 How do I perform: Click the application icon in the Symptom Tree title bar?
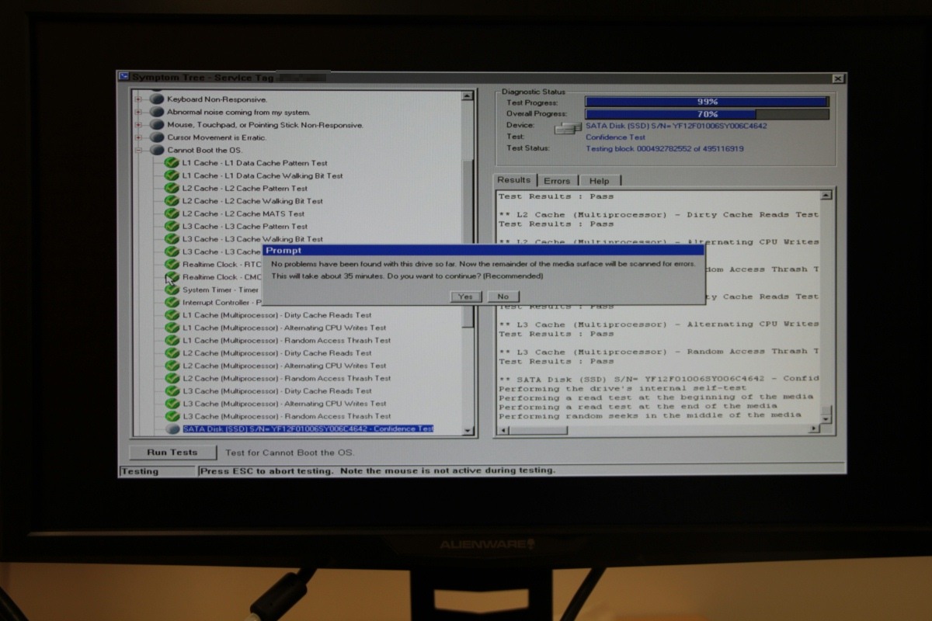pyautogui.click(x=123, y=77)
